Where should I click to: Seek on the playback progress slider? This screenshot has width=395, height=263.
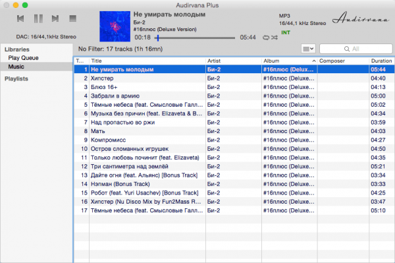coord(196,38)
